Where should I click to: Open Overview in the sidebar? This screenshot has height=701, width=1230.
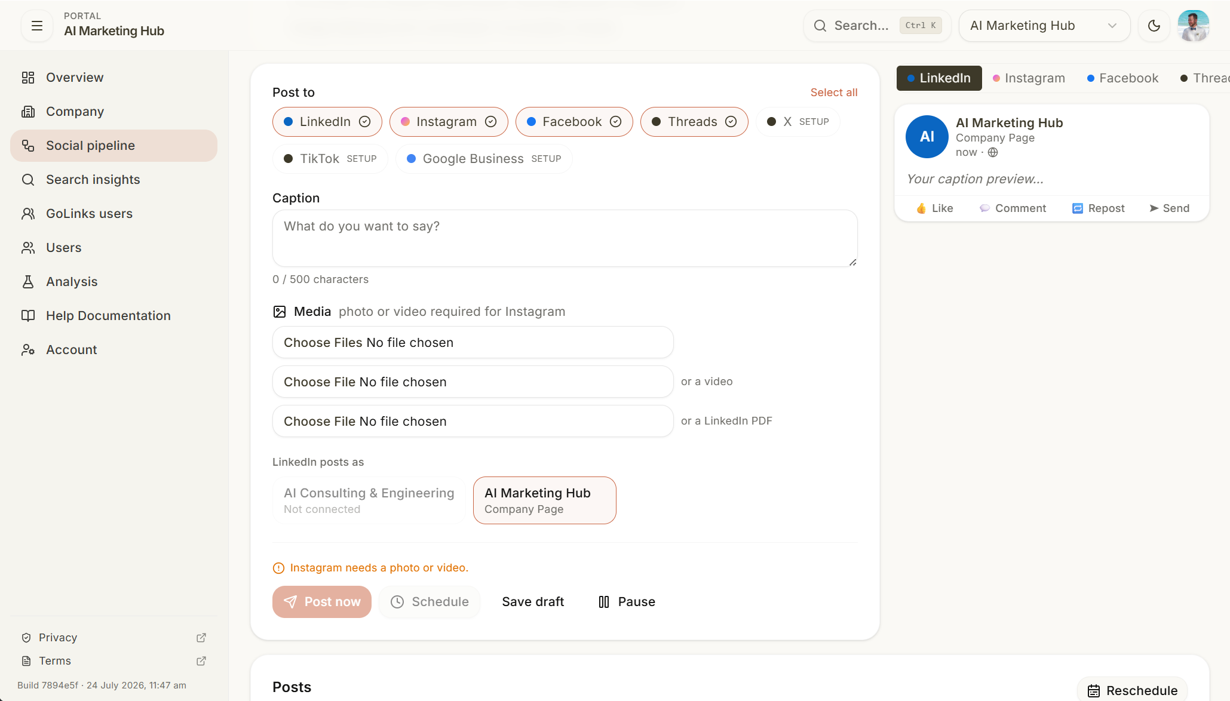pyautogui.click(x=114, y=78)
